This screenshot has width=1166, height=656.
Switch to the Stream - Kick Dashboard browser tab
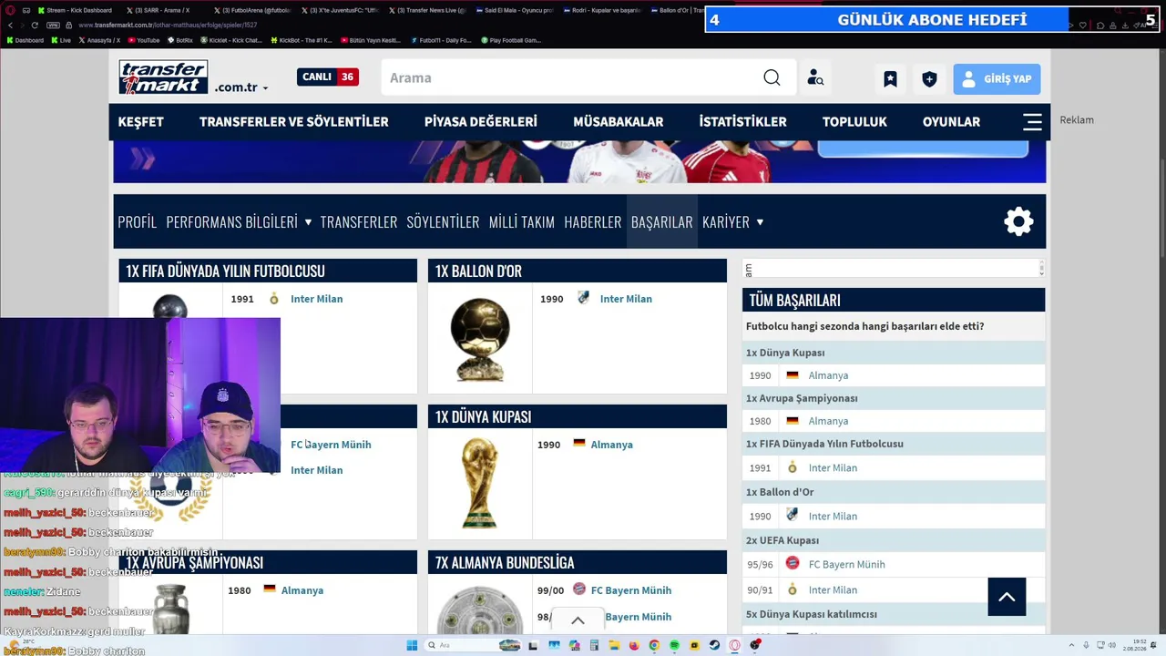pos(74,10)
